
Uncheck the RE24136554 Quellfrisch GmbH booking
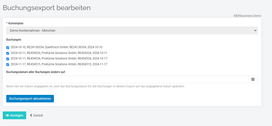(8, 48)
